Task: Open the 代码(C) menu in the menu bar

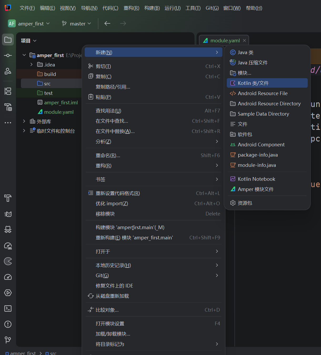Action: coord(110,8)
